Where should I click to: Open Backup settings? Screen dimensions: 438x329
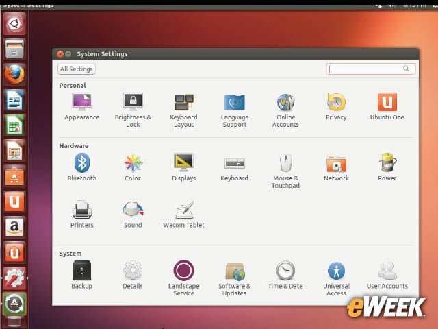tap(82, 275)
